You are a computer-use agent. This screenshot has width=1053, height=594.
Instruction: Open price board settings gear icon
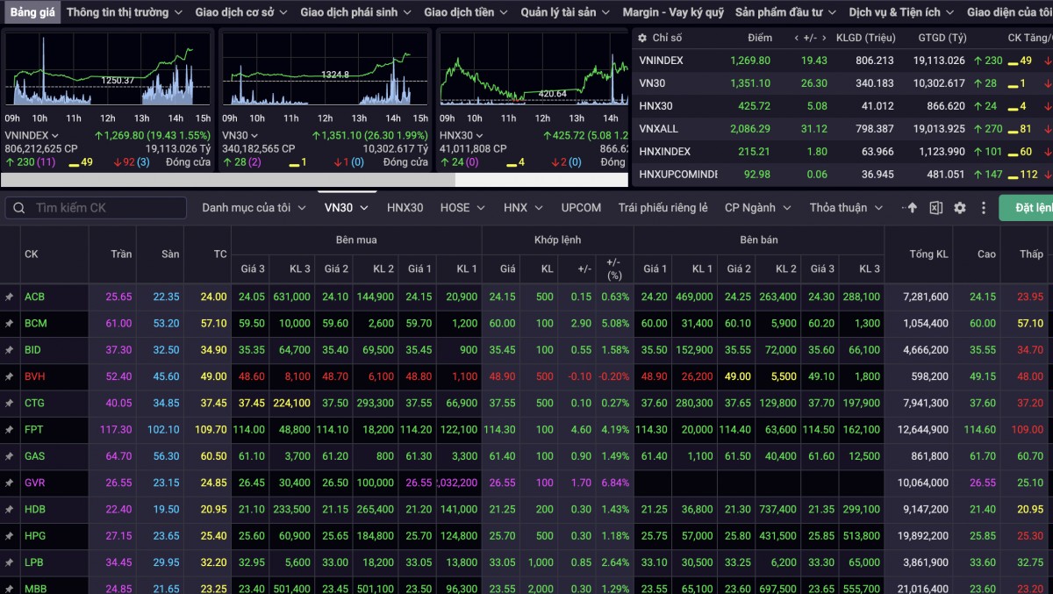coord(959,208)
